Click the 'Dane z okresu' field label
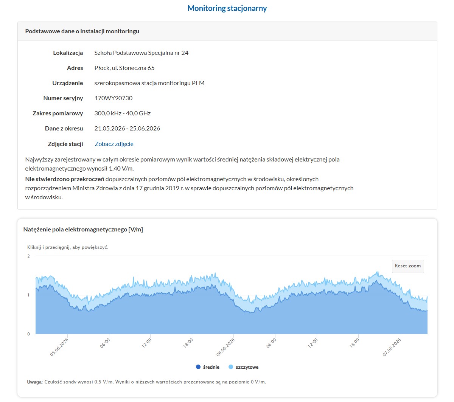454x402 pixels. [x=64, y=129]
